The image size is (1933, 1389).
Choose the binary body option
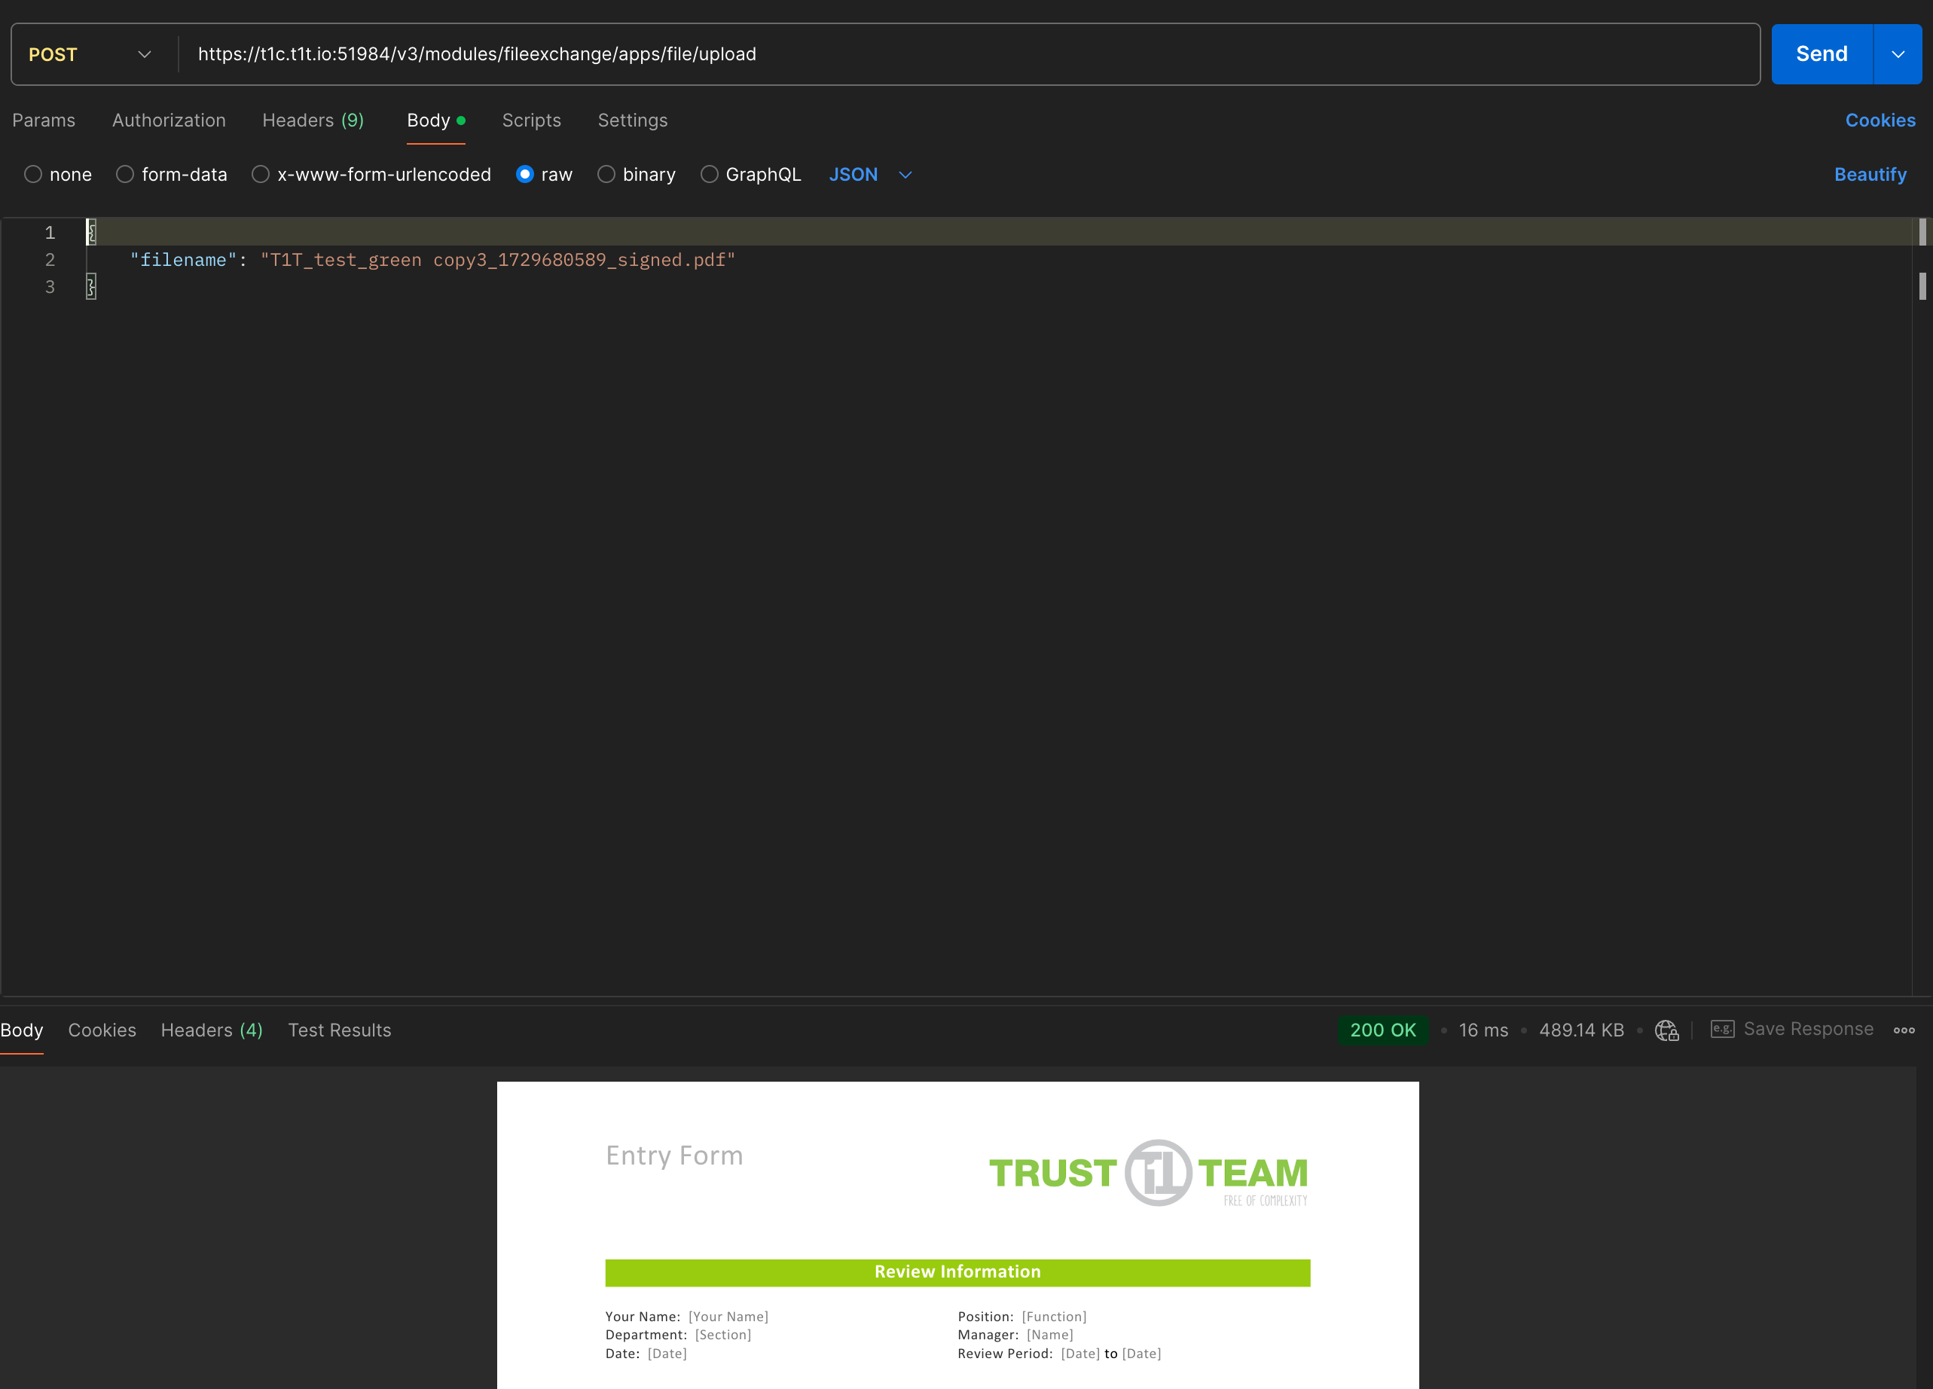[x=606, y=175]
